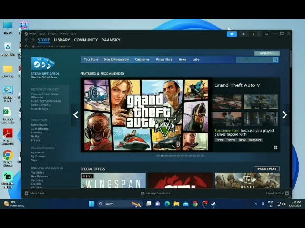Image resolution: width=305 pixels, height=228 pixels.
Task: Open the weather widget on taskbar
Action: click(14, 204)
